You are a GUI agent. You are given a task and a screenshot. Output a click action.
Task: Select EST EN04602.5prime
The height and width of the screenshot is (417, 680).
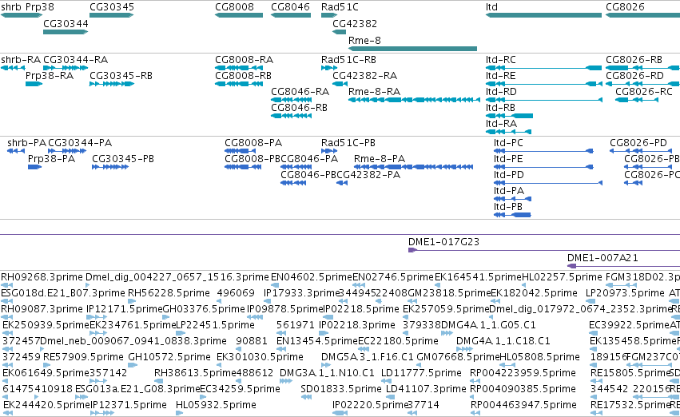point(275,285)
